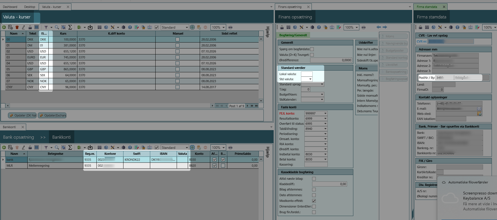Toggle Manuel checkbox for DKK row

pos(178,39)
